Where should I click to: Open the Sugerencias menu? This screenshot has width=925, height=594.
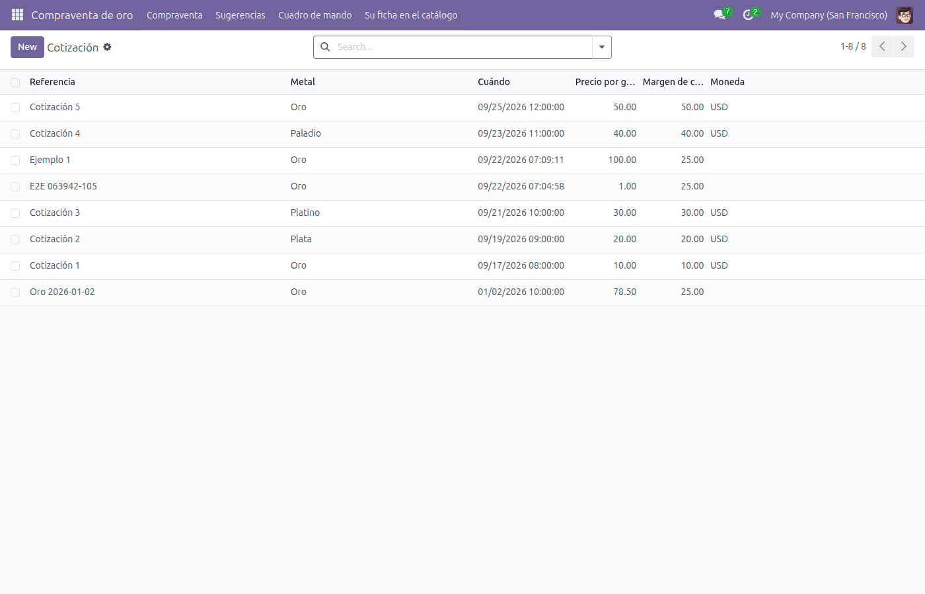coord(240,15)
